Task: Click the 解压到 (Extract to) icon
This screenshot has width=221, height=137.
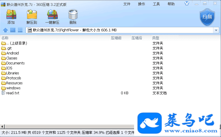Action: pos(32,14)
